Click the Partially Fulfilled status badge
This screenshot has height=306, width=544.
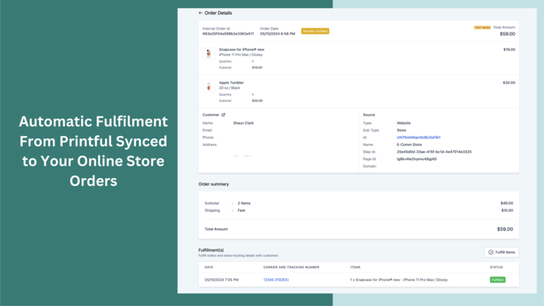tap(315, 31)
